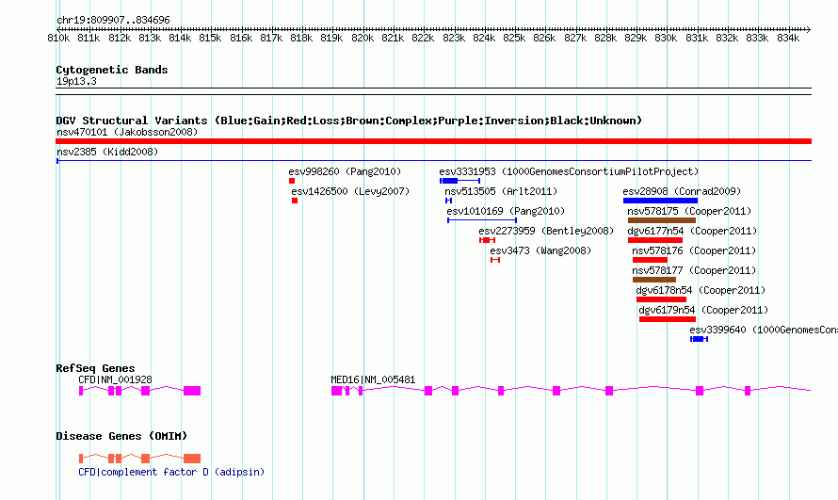The image size is (838, 500).
Task: Open the esv3473 (Wang2008) label
Action: click(x=540, y=250)
